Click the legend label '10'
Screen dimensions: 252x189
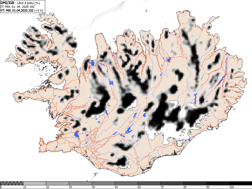click(x=25, y=187)
